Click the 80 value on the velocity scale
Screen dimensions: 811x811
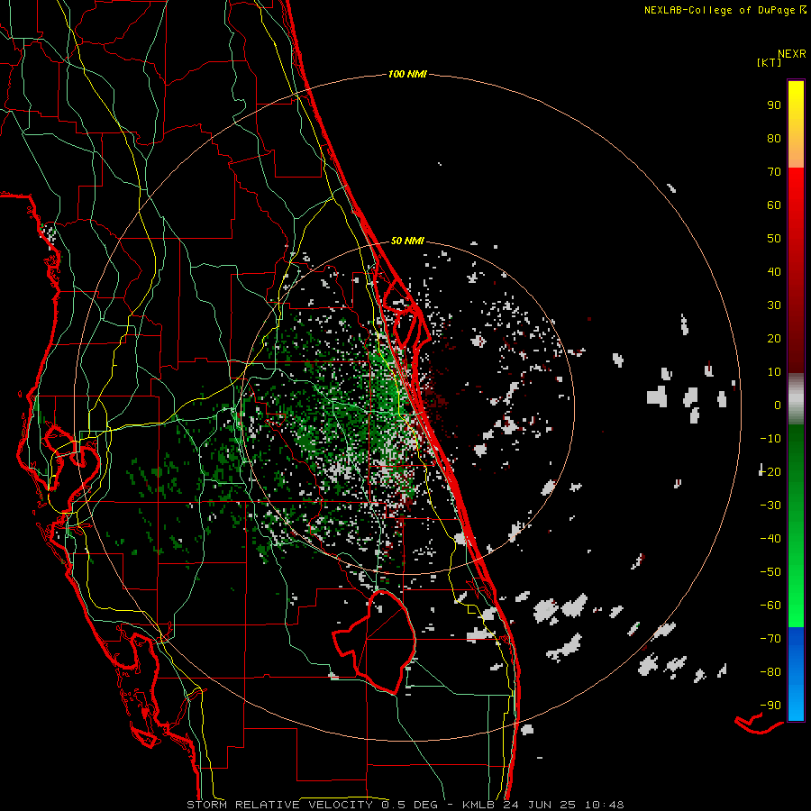pos(774,139)
